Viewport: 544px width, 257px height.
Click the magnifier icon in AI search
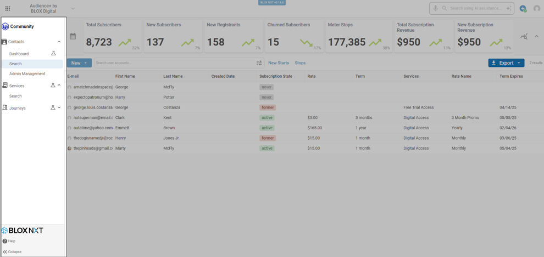(x=445, y=8)
